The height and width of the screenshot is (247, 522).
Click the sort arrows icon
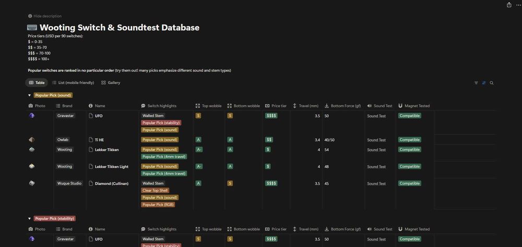pos(484,83)
